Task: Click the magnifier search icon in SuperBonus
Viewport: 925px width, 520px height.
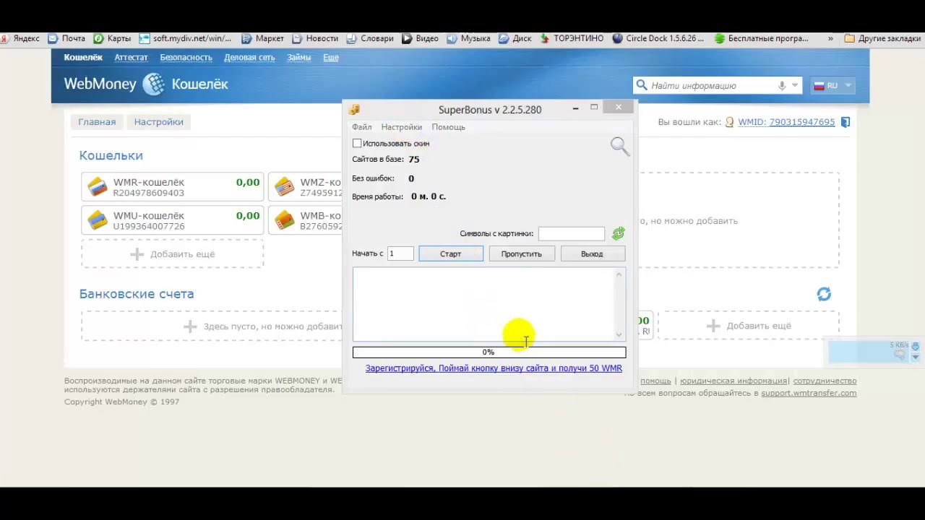Action: 619,147
